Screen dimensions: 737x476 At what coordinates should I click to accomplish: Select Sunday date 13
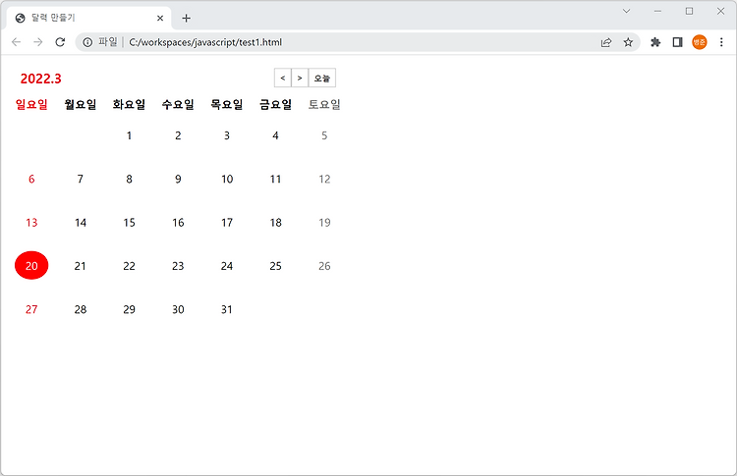(31, 223)
